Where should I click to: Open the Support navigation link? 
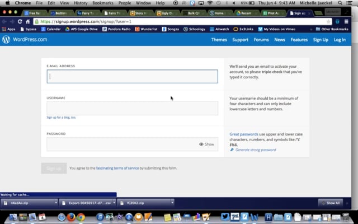[x=240, y=40]
